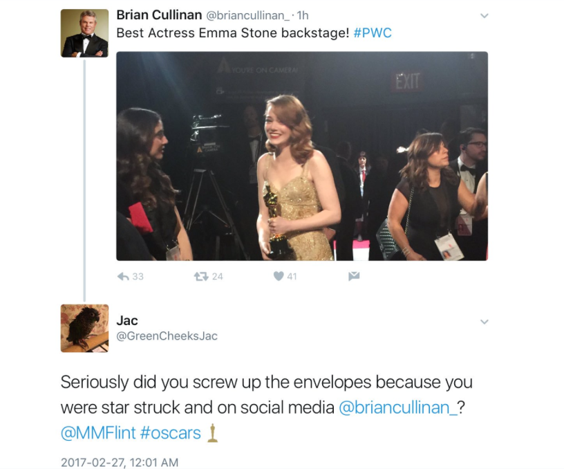
Task: Click the envelope direct message icon
Action: click(354, 276)
